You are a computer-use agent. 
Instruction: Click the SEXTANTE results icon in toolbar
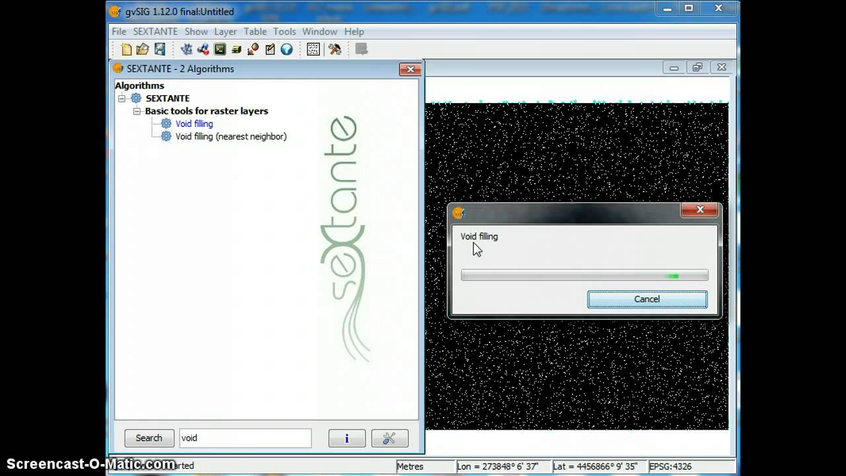pyautogui.click(x=253, y=50)
